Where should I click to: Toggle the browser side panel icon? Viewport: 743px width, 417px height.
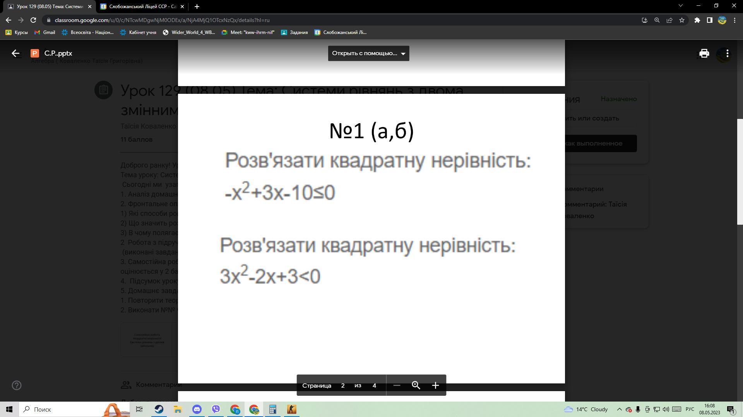[709, 20]
